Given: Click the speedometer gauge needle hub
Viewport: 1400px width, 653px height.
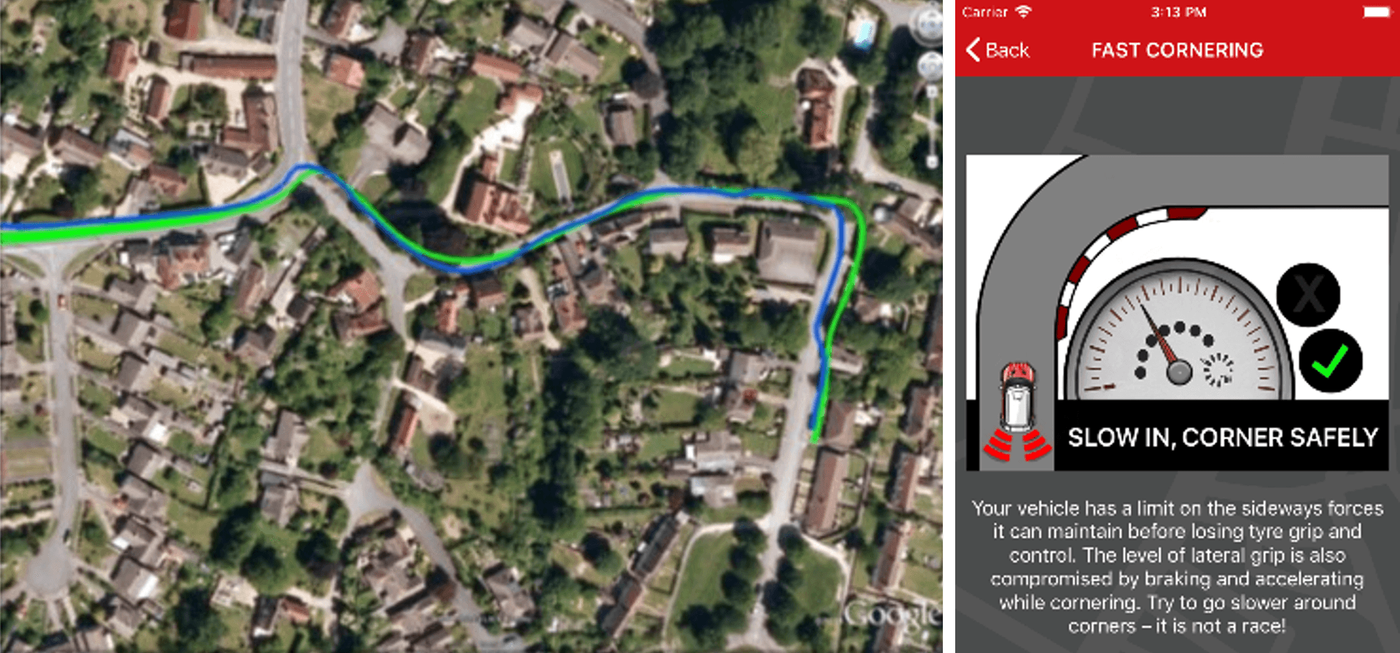Looking at the screenshot, I should click(x=1178, y=372).
